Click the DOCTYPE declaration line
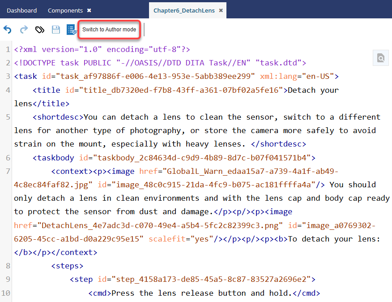Viewport: 392px width, 302px height. tap(160, 63)
